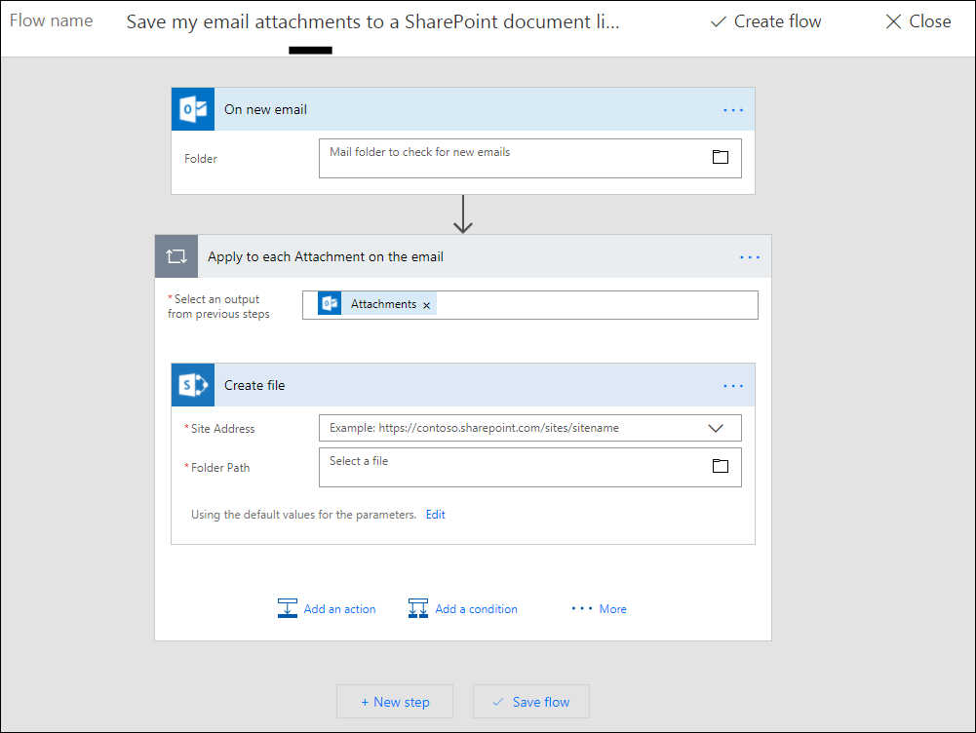Click the Attachments token label
The height and width of the screenshot is (733, 976).
383,304
